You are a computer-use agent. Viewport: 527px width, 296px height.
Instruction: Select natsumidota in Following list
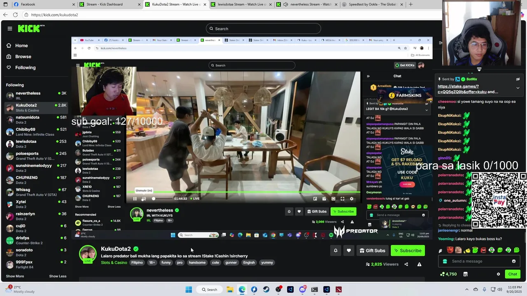click(36, 120)
